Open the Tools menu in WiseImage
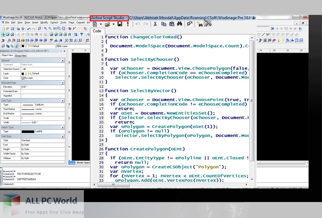Screen dimensions: 322x218 (63, 22)
